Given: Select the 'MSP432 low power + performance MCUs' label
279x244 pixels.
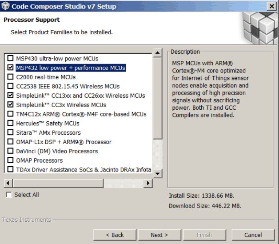Looking at the screenshot, I should click(x=71, y=68).
